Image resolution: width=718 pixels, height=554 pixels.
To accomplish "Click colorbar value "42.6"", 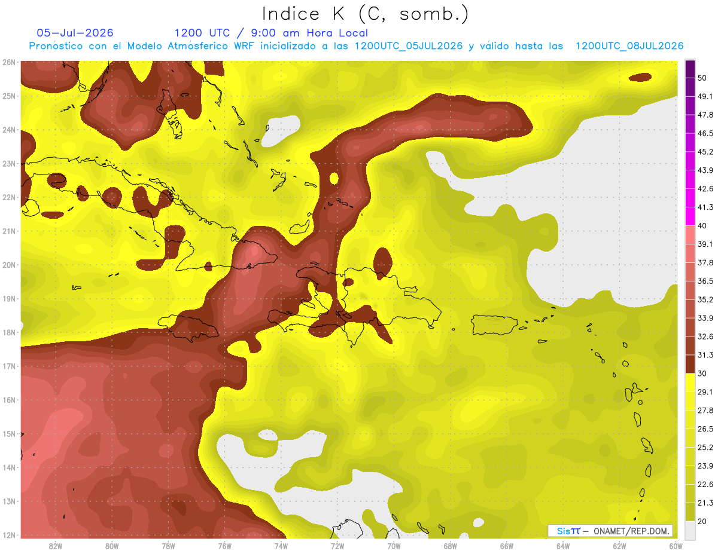I will tap(705, 189).
